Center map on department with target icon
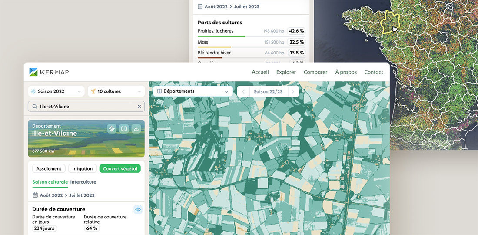The height and width of the screenshot is (235, 478). [112, 129]
